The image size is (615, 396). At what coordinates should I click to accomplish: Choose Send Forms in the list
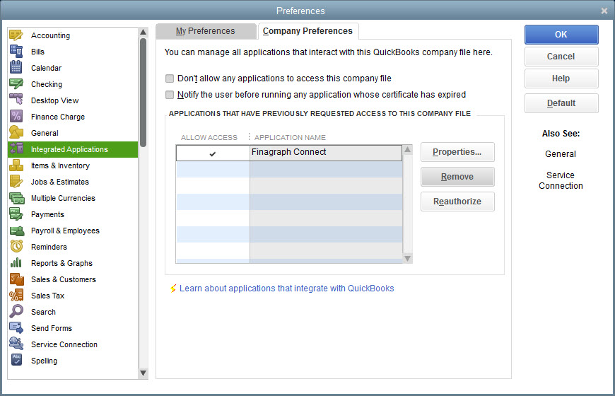52,328
